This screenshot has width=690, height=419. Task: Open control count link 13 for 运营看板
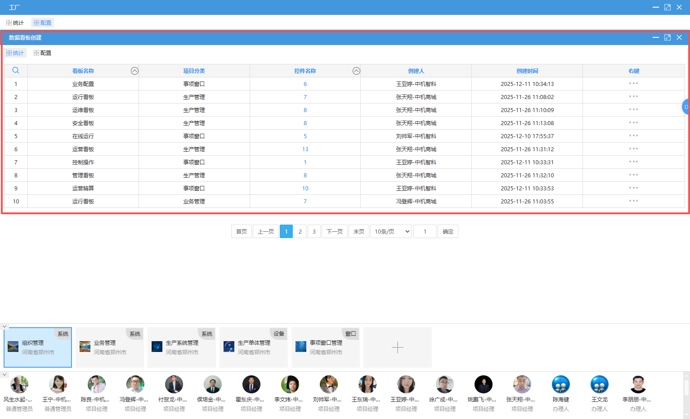[305, 149]
